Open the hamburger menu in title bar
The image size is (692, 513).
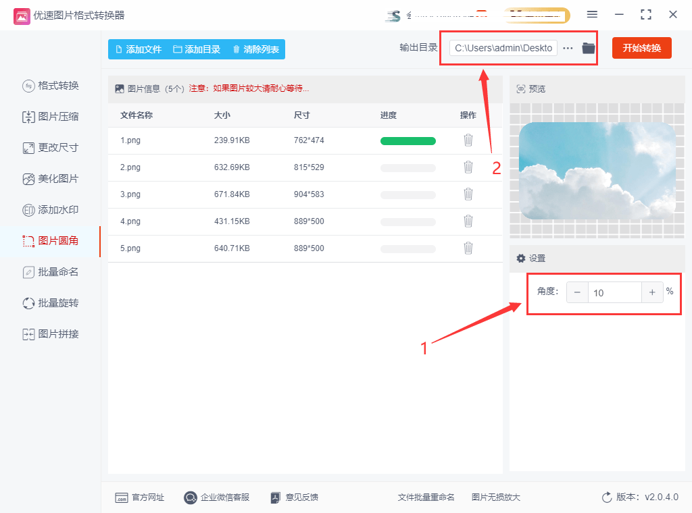coord(592,15)
